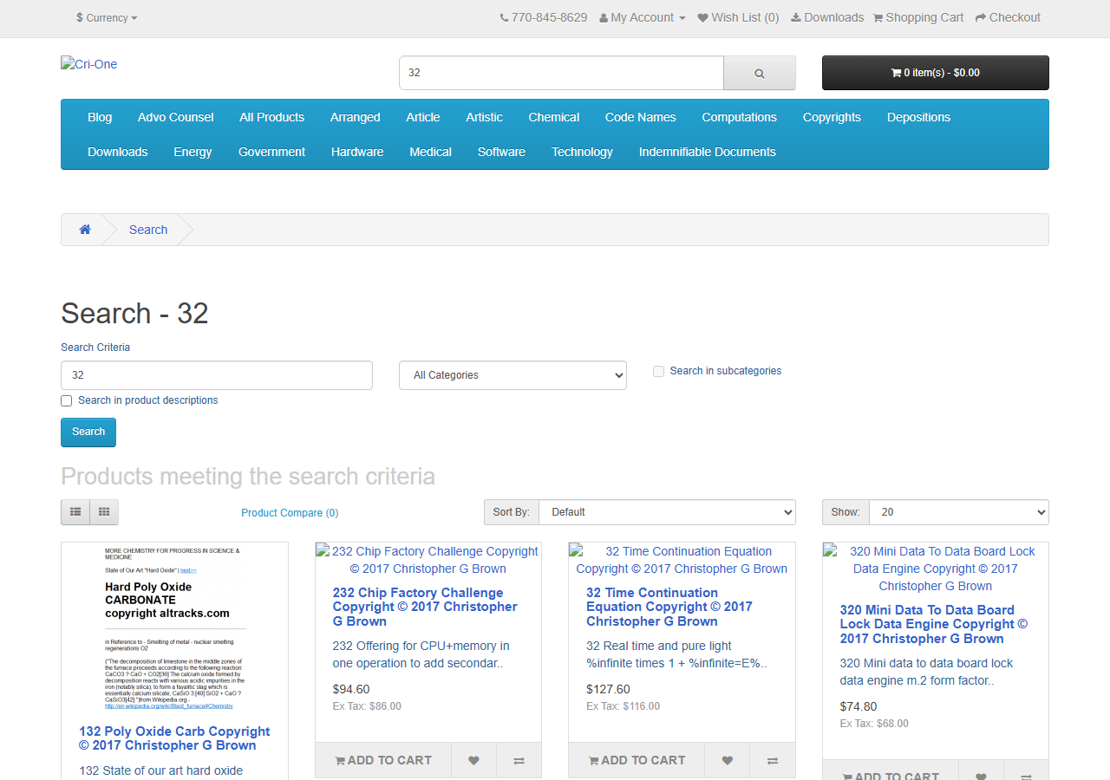
Task: Click the Cri-One logo
Action: (89, 64)
